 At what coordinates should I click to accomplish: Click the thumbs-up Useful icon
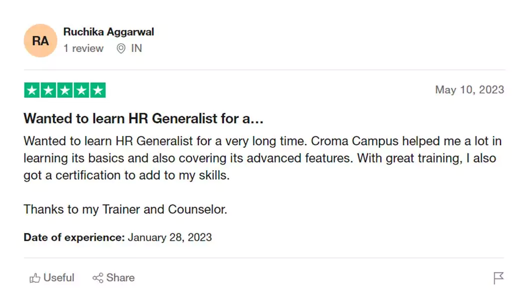coord(35,278)
